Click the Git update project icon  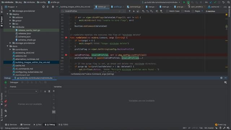point(211,3)
